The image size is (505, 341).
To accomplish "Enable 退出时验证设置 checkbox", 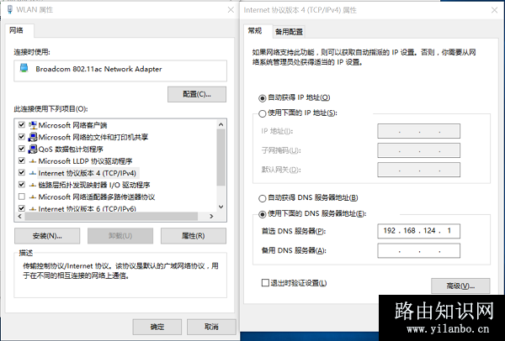I will tap(265, 283).
